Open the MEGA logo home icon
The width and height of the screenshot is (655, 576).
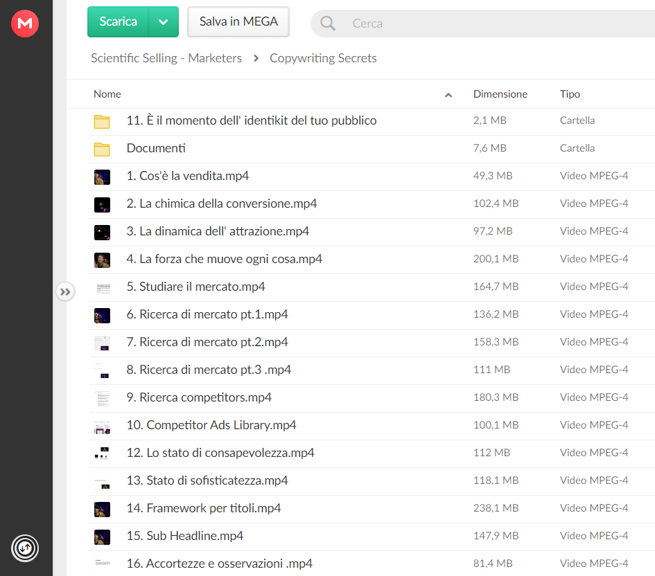25,24
